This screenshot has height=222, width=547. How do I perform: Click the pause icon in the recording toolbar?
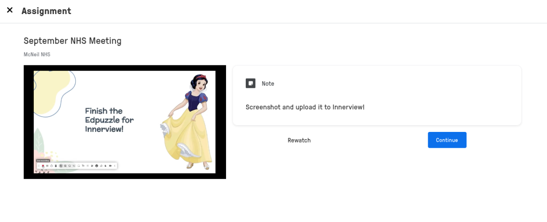47,166
